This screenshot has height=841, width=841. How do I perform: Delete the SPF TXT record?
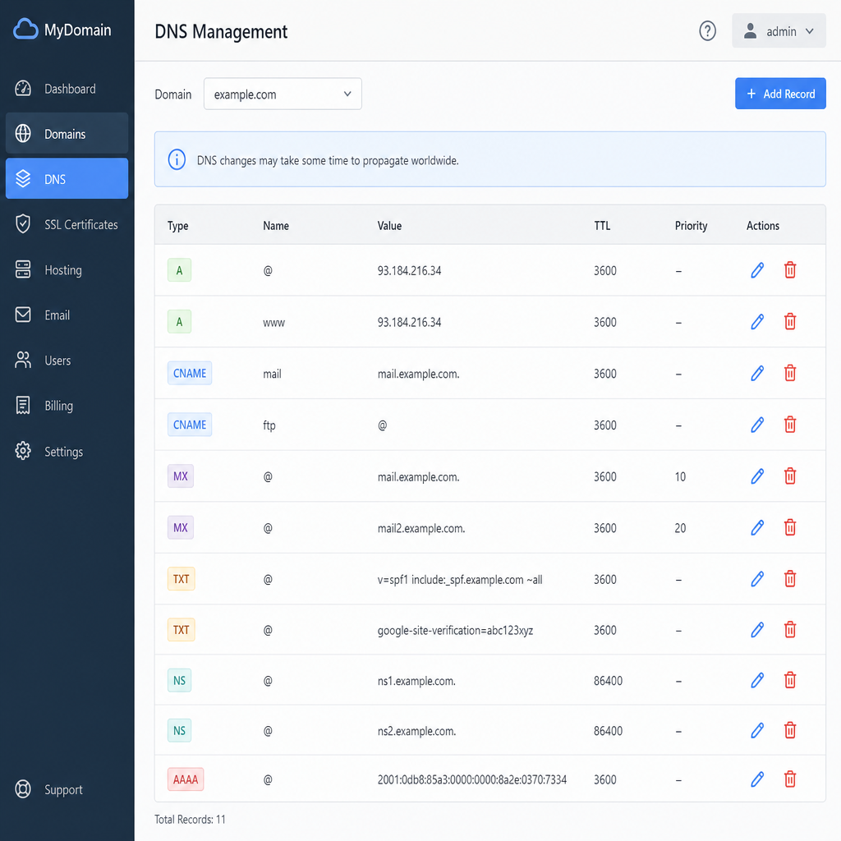point(789,579)
